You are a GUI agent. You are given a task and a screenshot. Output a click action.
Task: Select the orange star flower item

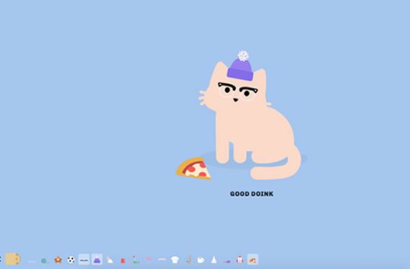(58, 259)
